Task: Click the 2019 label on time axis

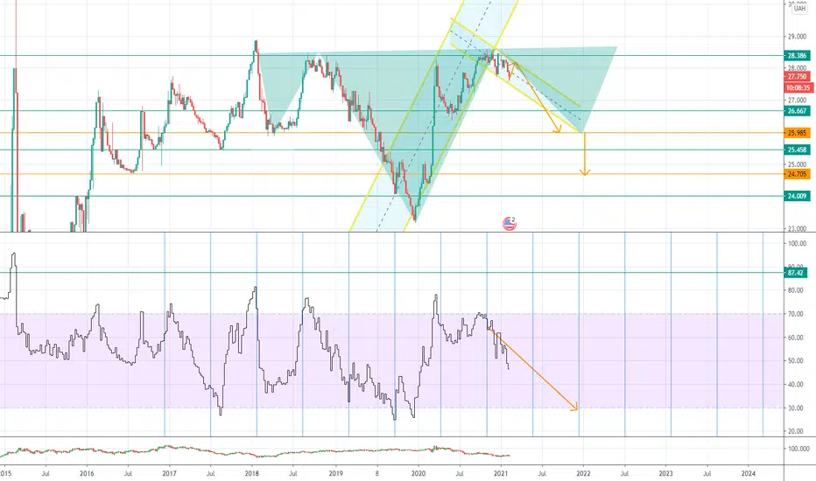Action: pyautogui.click(x=335, y=474)
